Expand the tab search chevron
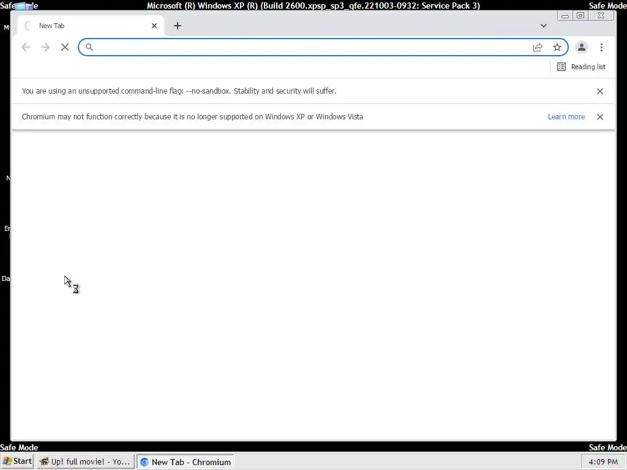 (x=544, y=26)
